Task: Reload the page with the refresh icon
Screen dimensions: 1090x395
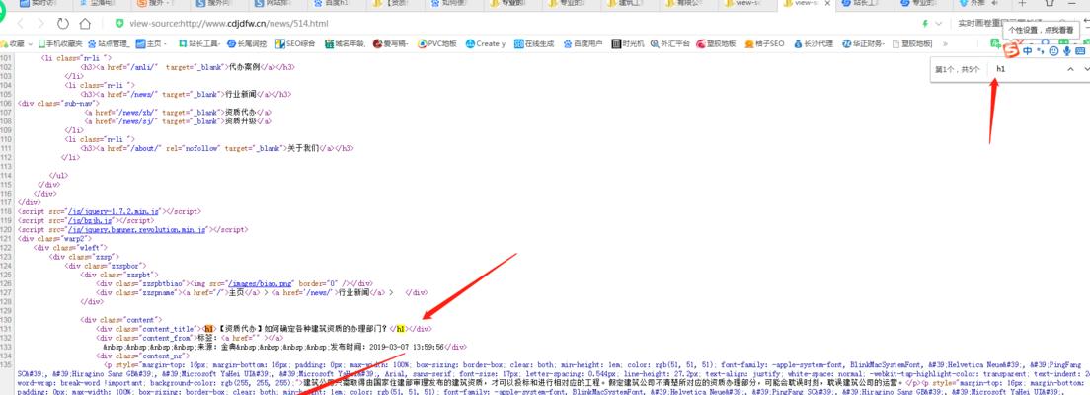Action: [63, 24]
